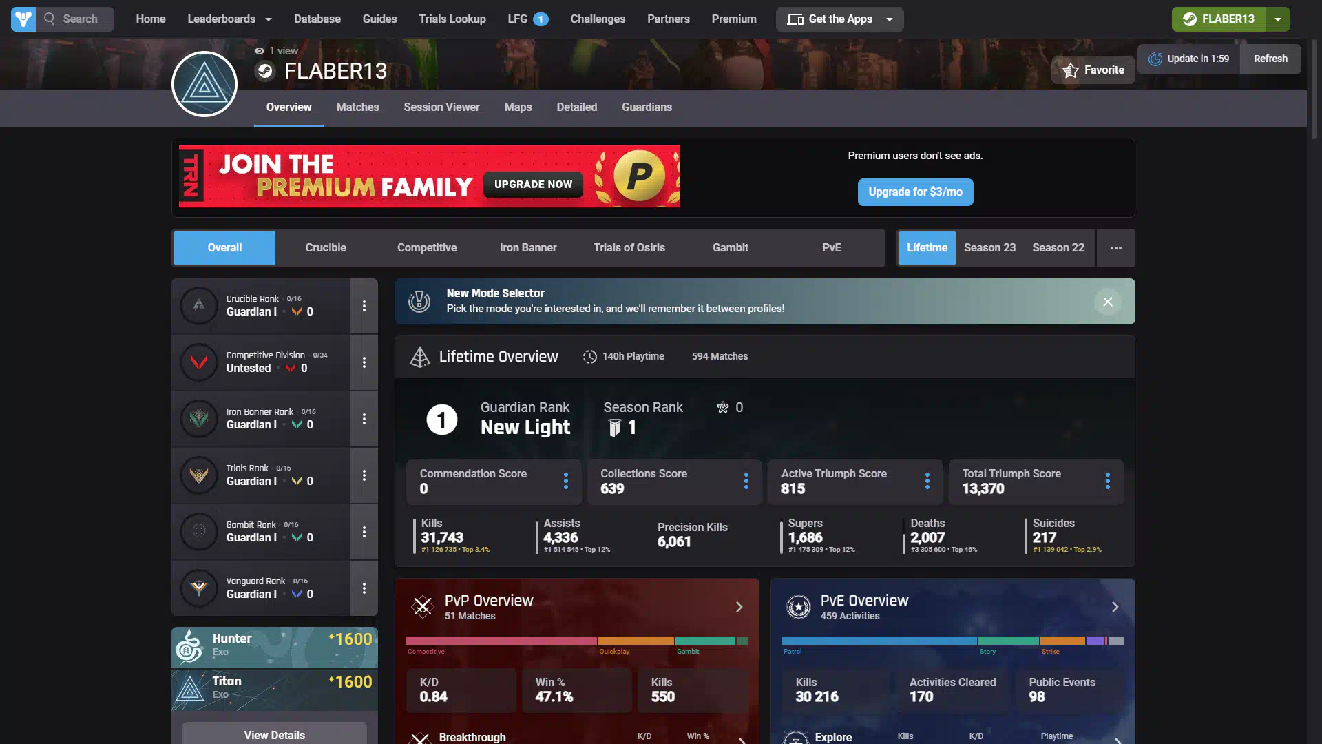Click the update timer clock icon
Image resolution: width=1322 pixels, height=744 pixels.
click(x=1155, y=59)
